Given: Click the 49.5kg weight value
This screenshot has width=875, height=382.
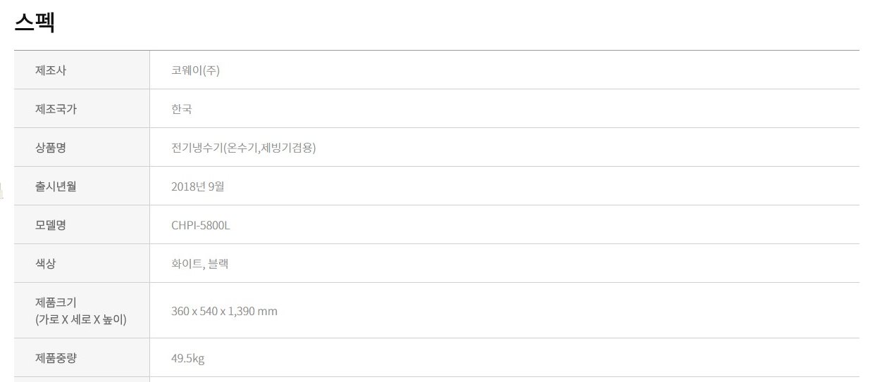Looking at the screenshot, I should [187, 359].
